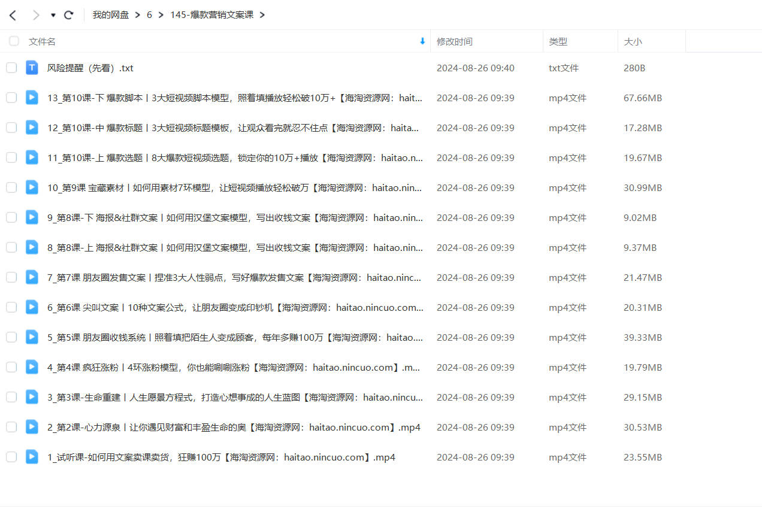This screenshot has height=521, width=762.
Task: Sort by 大小 column
Action: (633, 41)
